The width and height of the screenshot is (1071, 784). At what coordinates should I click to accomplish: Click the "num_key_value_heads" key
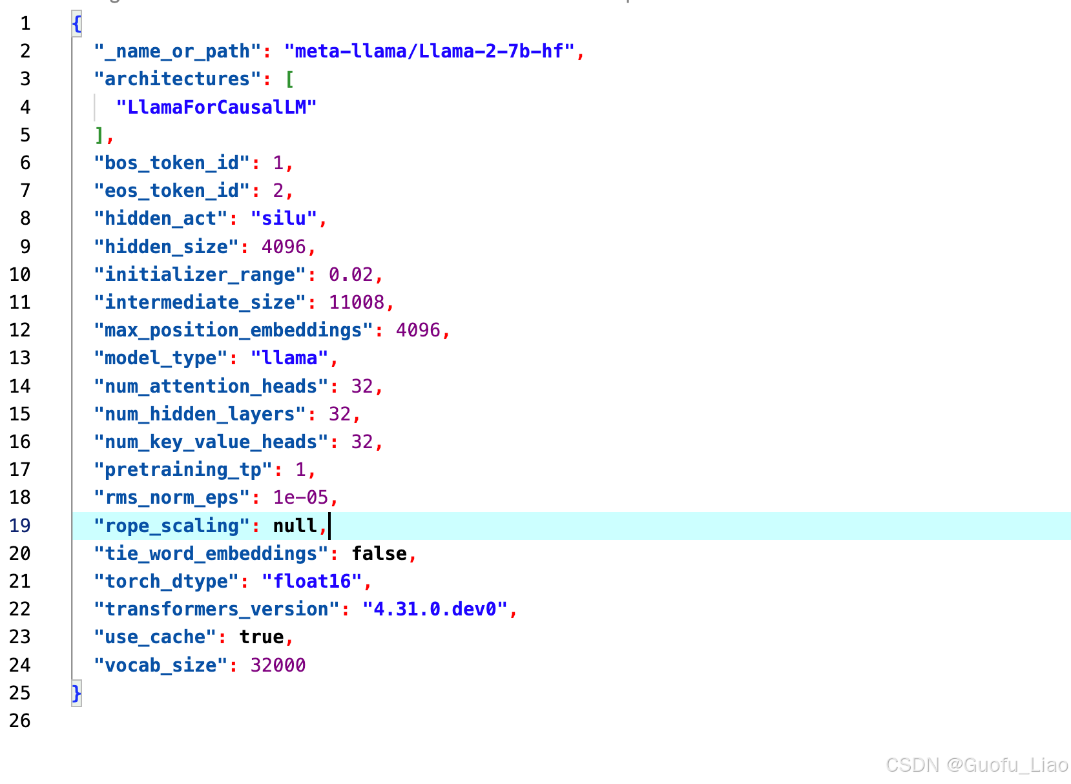(x=211, y=442)
